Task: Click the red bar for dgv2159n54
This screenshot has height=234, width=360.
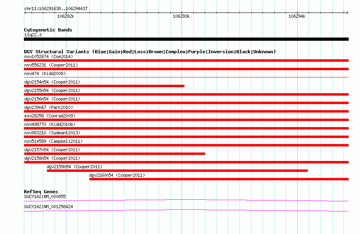Action: (177, 171)
